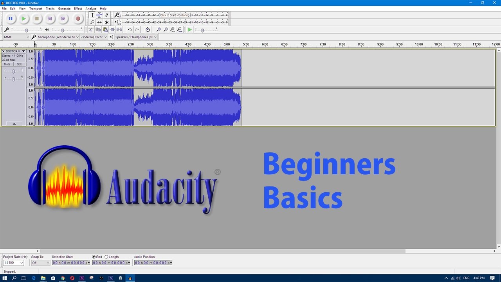The height and width of the screenshot is (282, 501).
Task: Open the Windows Start menu
Action: 5,278
